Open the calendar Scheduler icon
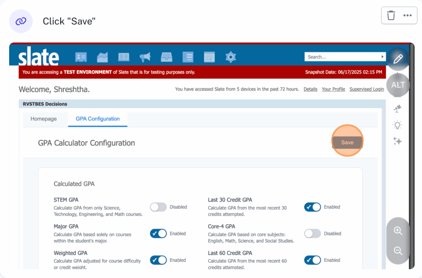The width and height of the screenshot is (422, 278). (x=209, y=57)
